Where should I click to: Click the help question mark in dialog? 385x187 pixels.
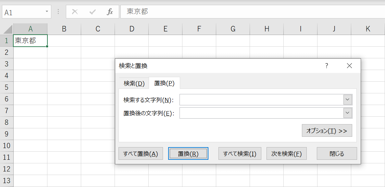327,66
